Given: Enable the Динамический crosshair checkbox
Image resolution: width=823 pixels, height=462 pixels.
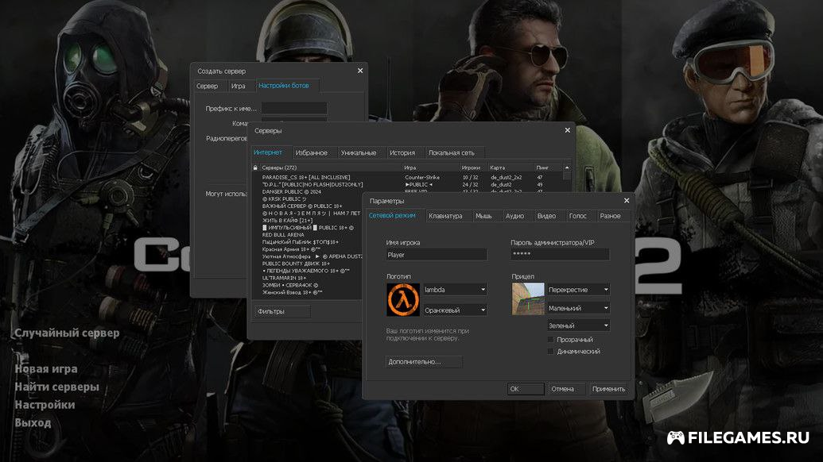Looking at the screenshot, I should pyautogui.click(x=550, y=352).
